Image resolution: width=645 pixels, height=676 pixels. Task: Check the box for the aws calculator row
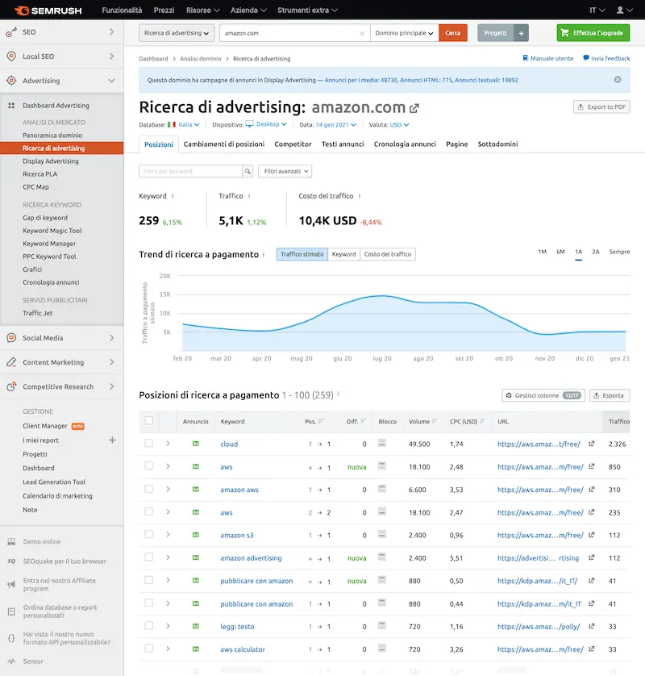click(x=148, y=649)
